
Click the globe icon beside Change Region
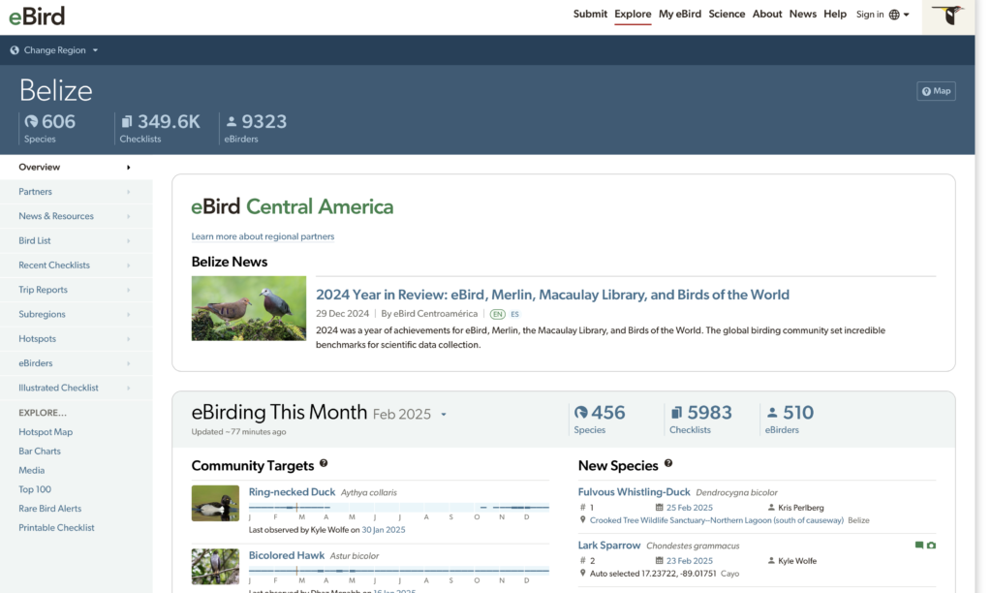point(15,50)
